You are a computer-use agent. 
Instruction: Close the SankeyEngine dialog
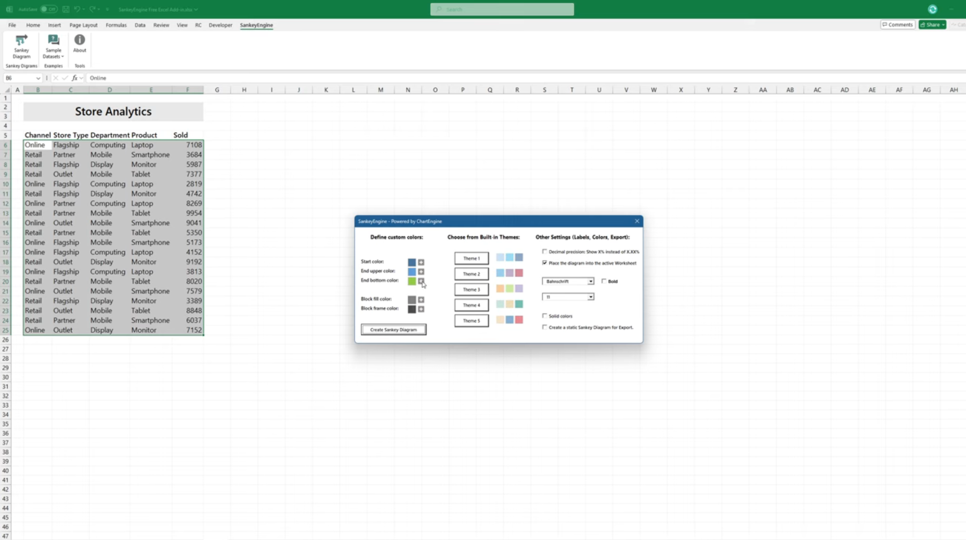[x=637, y=221]
